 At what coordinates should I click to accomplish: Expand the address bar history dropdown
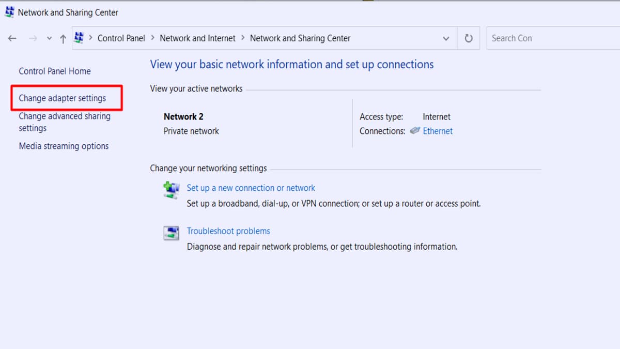[x=446, y=38]
